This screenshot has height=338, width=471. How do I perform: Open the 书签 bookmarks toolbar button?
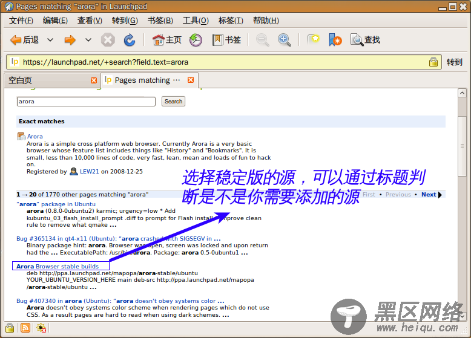pyautogui.click(x=226, y=40)
